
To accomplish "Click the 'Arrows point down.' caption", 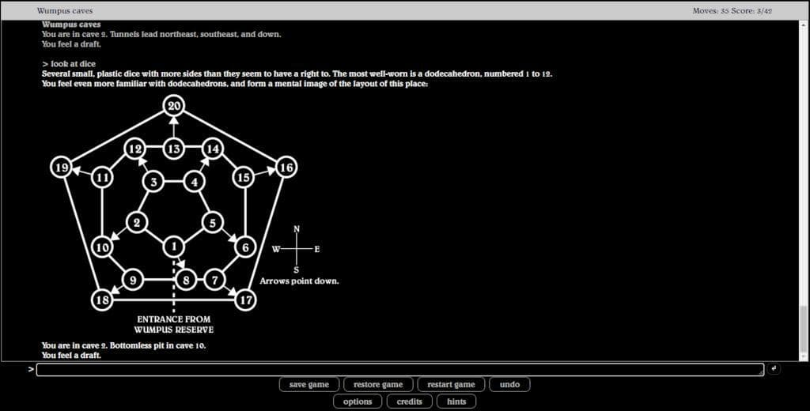I will pyautogui.click(x=299, y=281).
